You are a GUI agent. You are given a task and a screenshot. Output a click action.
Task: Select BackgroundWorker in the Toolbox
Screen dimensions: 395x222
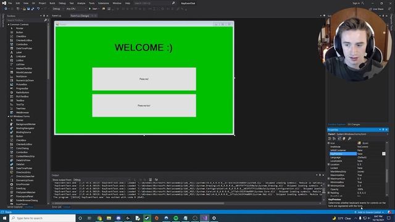[x=26, y=125]
